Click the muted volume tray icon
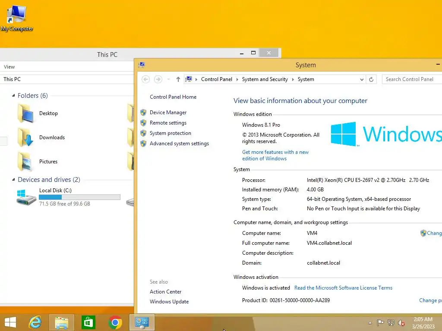This screenshot has height=331, width=442. pyautogui.click(x=401, y=322)
